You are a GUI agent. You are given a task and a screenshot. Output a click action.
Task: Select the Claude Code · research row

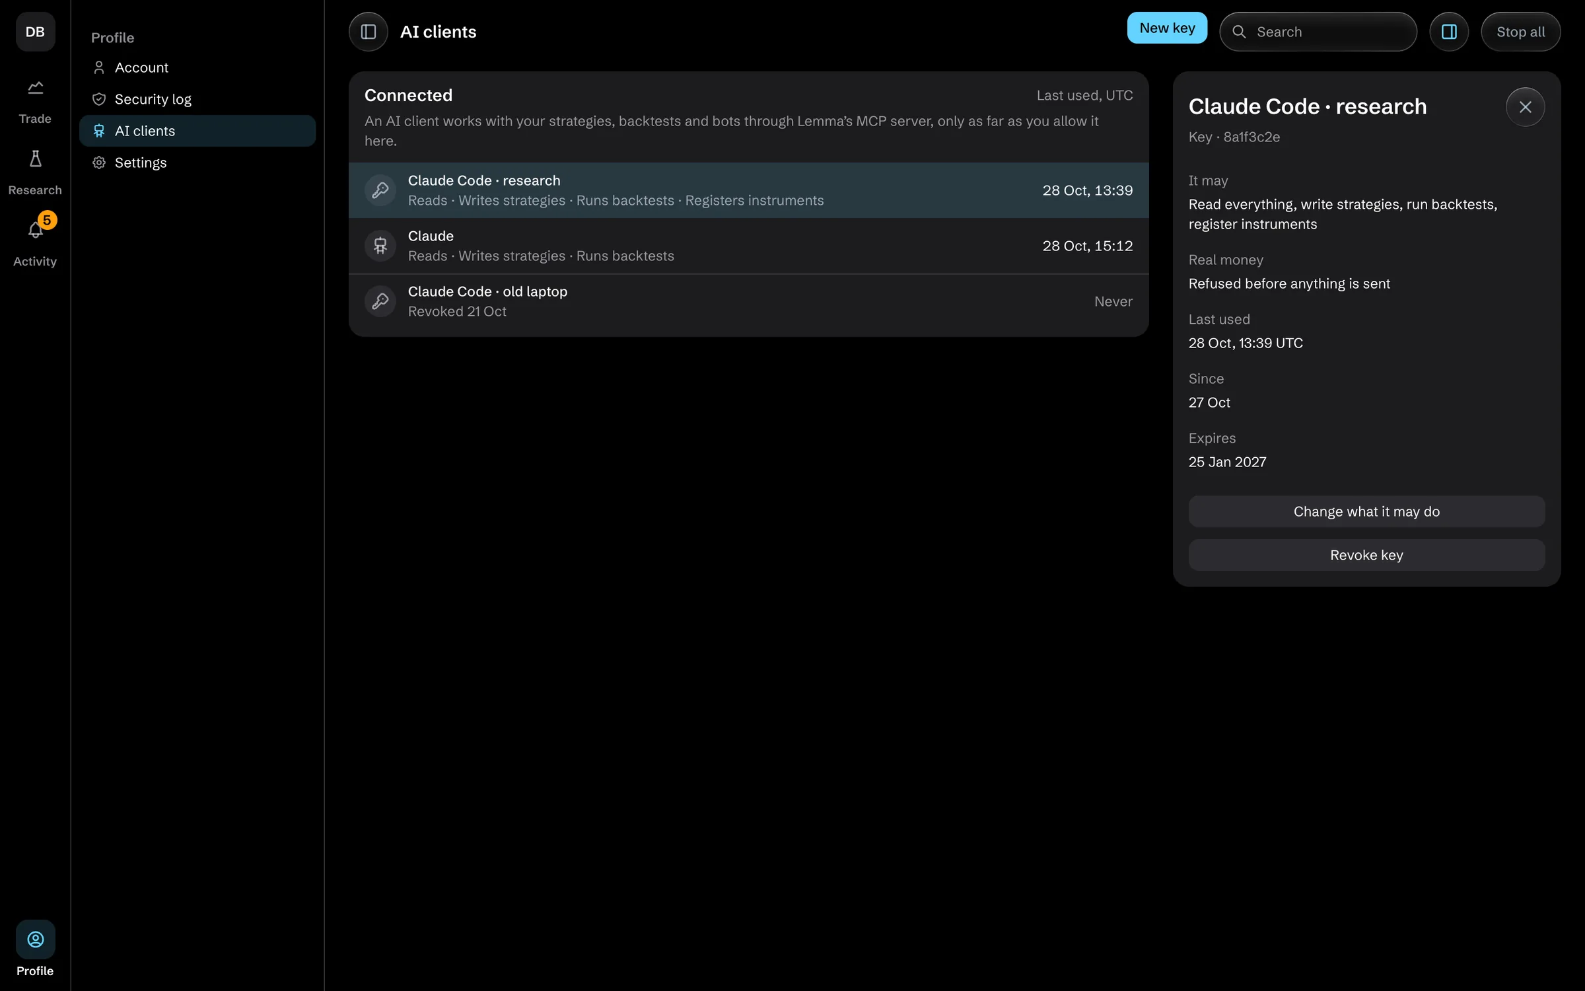point(748,190)
